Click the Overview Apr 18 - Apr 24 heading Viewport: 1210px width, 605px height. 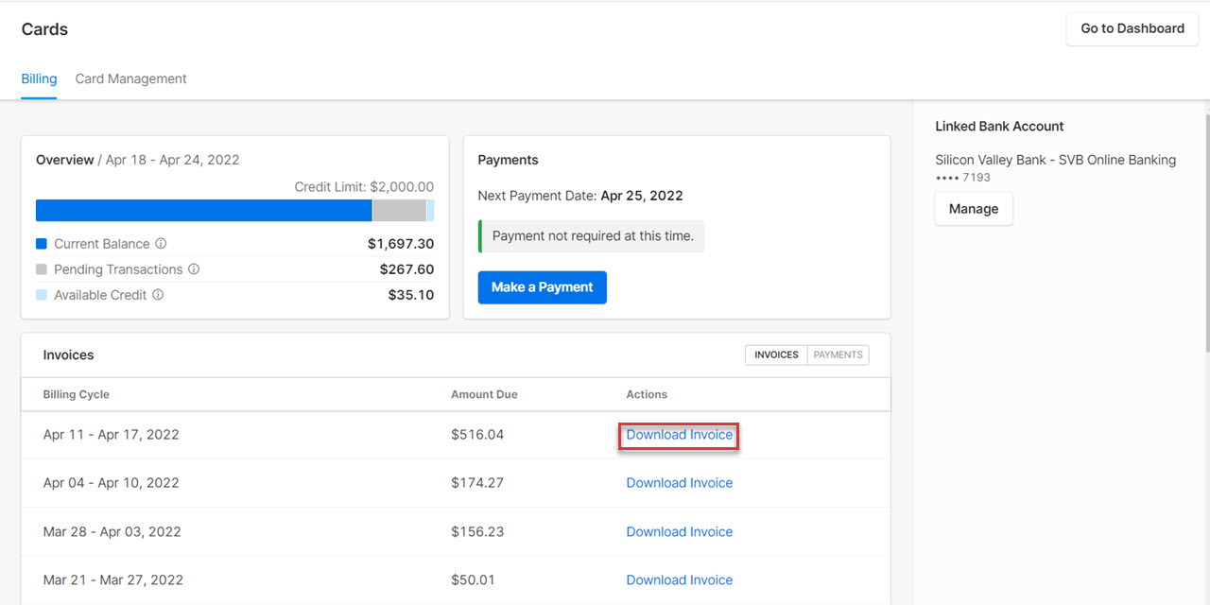[x=138, y=161]
